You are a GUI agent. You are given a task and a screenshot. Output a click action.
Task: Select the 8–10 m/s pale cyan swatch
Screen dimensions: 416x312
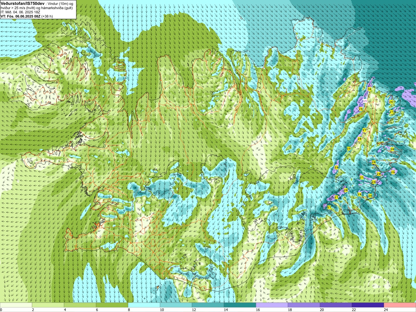(x=144, y=305)
